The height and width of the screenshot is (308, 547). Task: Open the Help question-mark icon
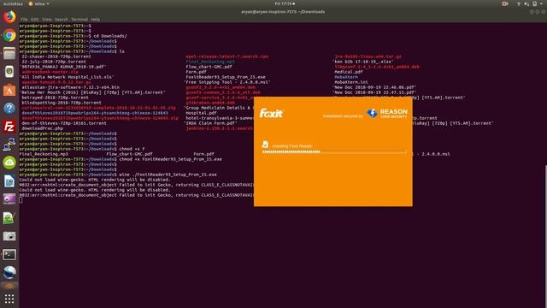point(9,109)
